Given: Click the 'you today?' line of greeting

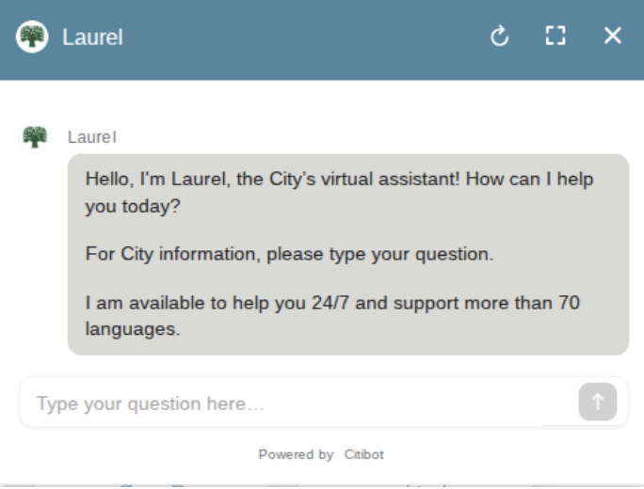Looking at the screenshot, I should (x=133, y=206).
